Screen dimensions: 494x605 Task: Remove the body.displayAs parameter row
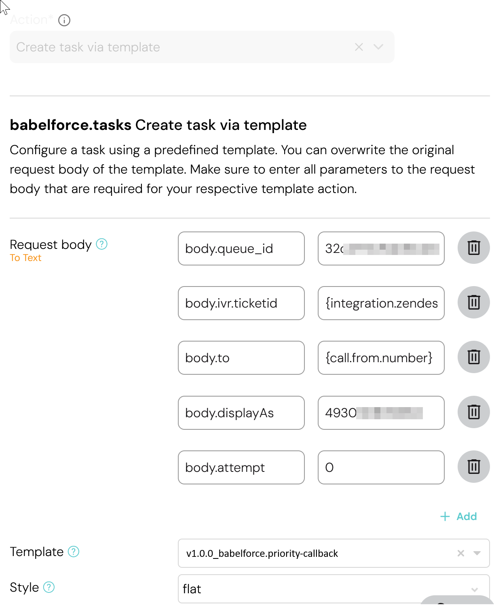click(473, 412)
